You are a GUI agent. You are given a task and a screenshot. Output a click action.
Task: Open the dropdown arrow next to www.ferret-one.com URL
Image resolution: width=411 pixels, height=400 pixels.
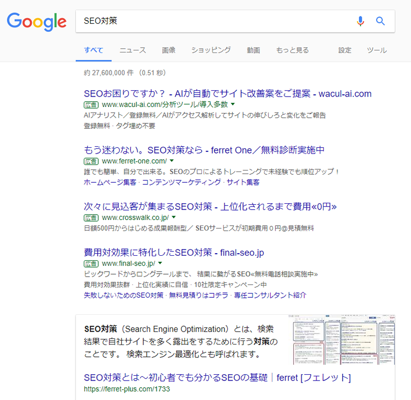coord(172,161)
